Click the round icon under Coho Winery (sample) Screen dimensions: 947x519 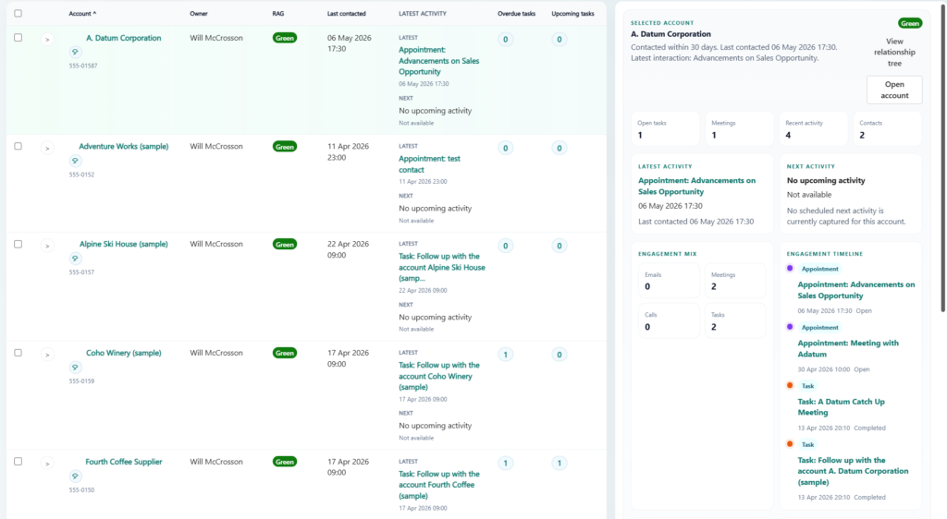click(x=75, y=368)
